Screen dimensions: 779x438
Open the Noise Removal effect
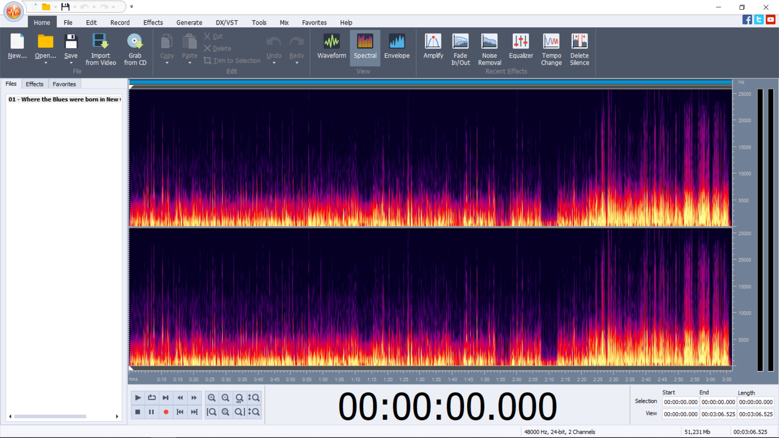(x=489, y=49)
